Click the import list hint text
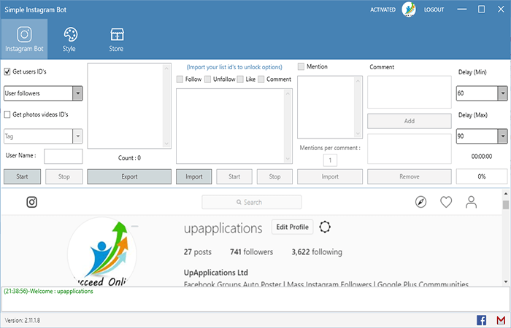This screenshot has width=511, height=328. coord(234,67)
